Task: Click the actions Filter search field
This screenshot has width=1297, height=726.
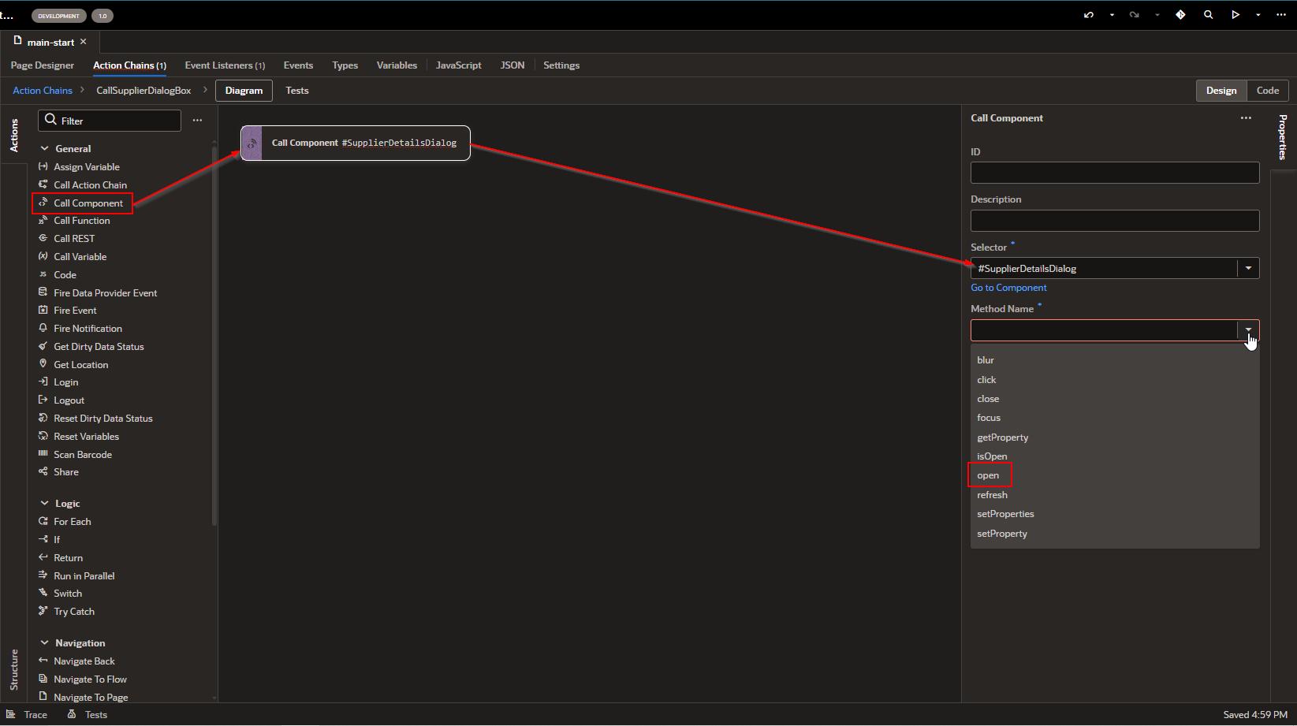Action: coord(110,121)
